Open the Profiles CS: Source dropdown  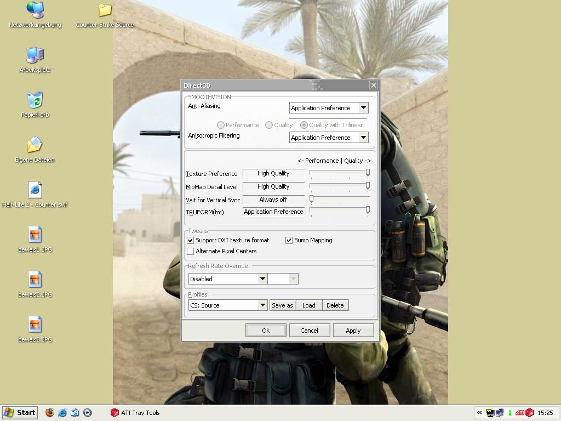click(227, 305)
